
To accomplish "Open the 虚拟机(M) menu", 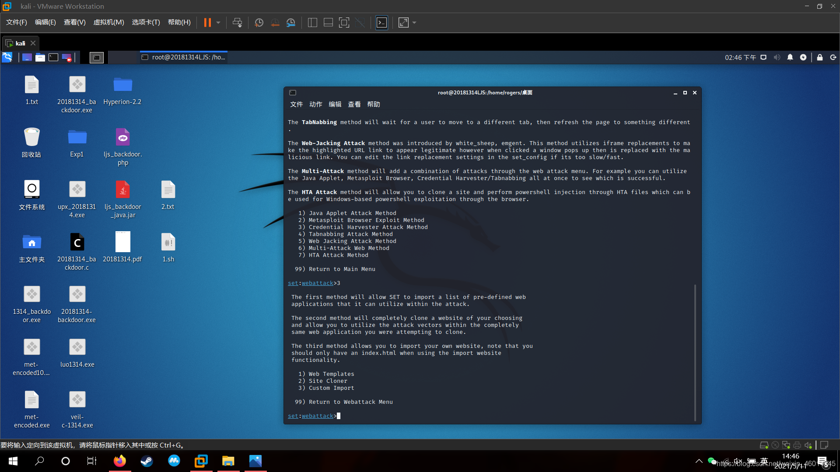I will pos(108,22).
